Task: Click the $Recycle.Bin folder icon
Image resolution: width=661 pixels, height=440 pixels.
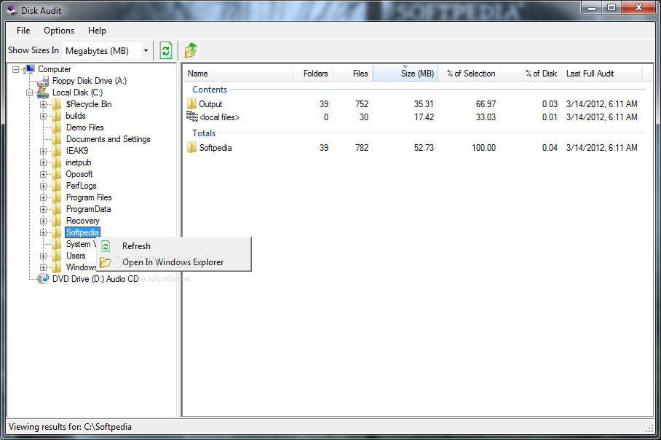Action: click(57, 104)
